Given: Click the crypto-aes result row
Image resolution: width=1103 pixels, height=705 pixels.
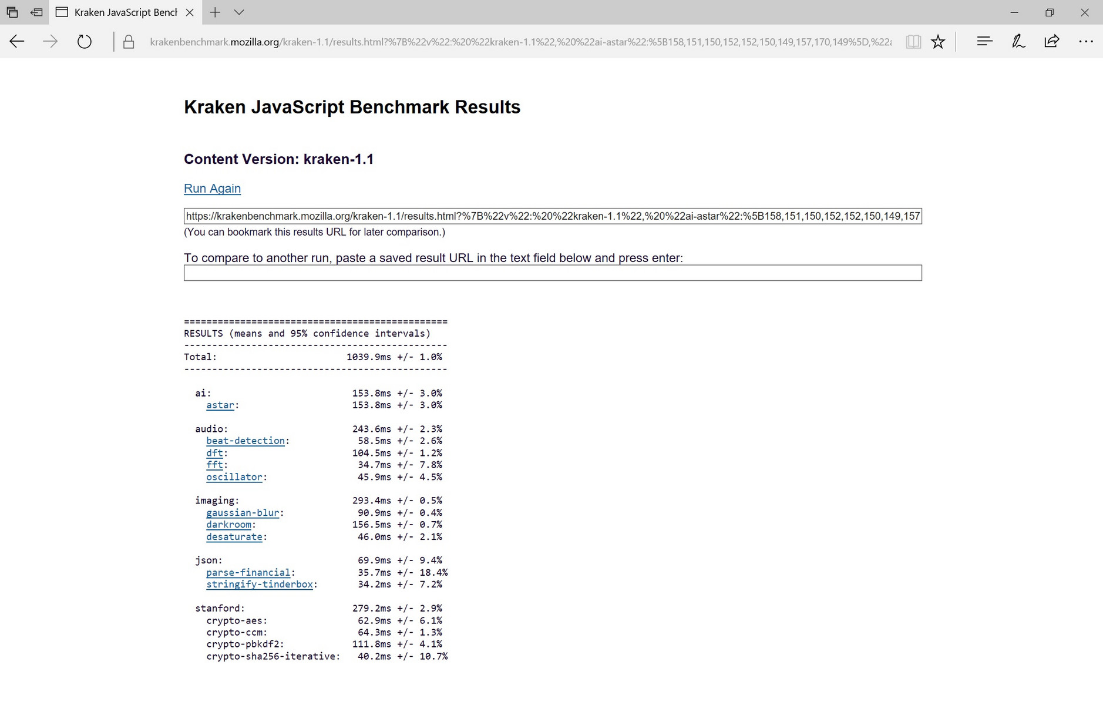Looking at the screenshot, I should click(x=324, y=620).
